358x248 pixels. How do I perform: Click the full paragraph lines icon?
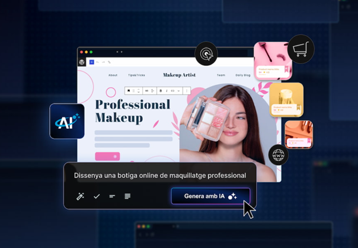(127, 196)
